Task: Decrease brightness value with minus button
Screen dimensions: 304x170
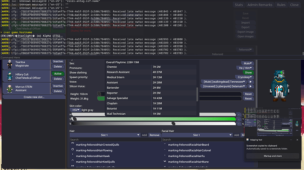Action: pyautogui.click(x=239, y=124)
